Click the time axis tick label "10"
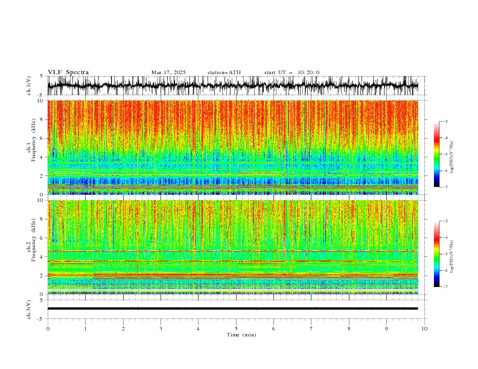This screenshot has width=478, height=369. pyautogui.click(x=424, y=329)
